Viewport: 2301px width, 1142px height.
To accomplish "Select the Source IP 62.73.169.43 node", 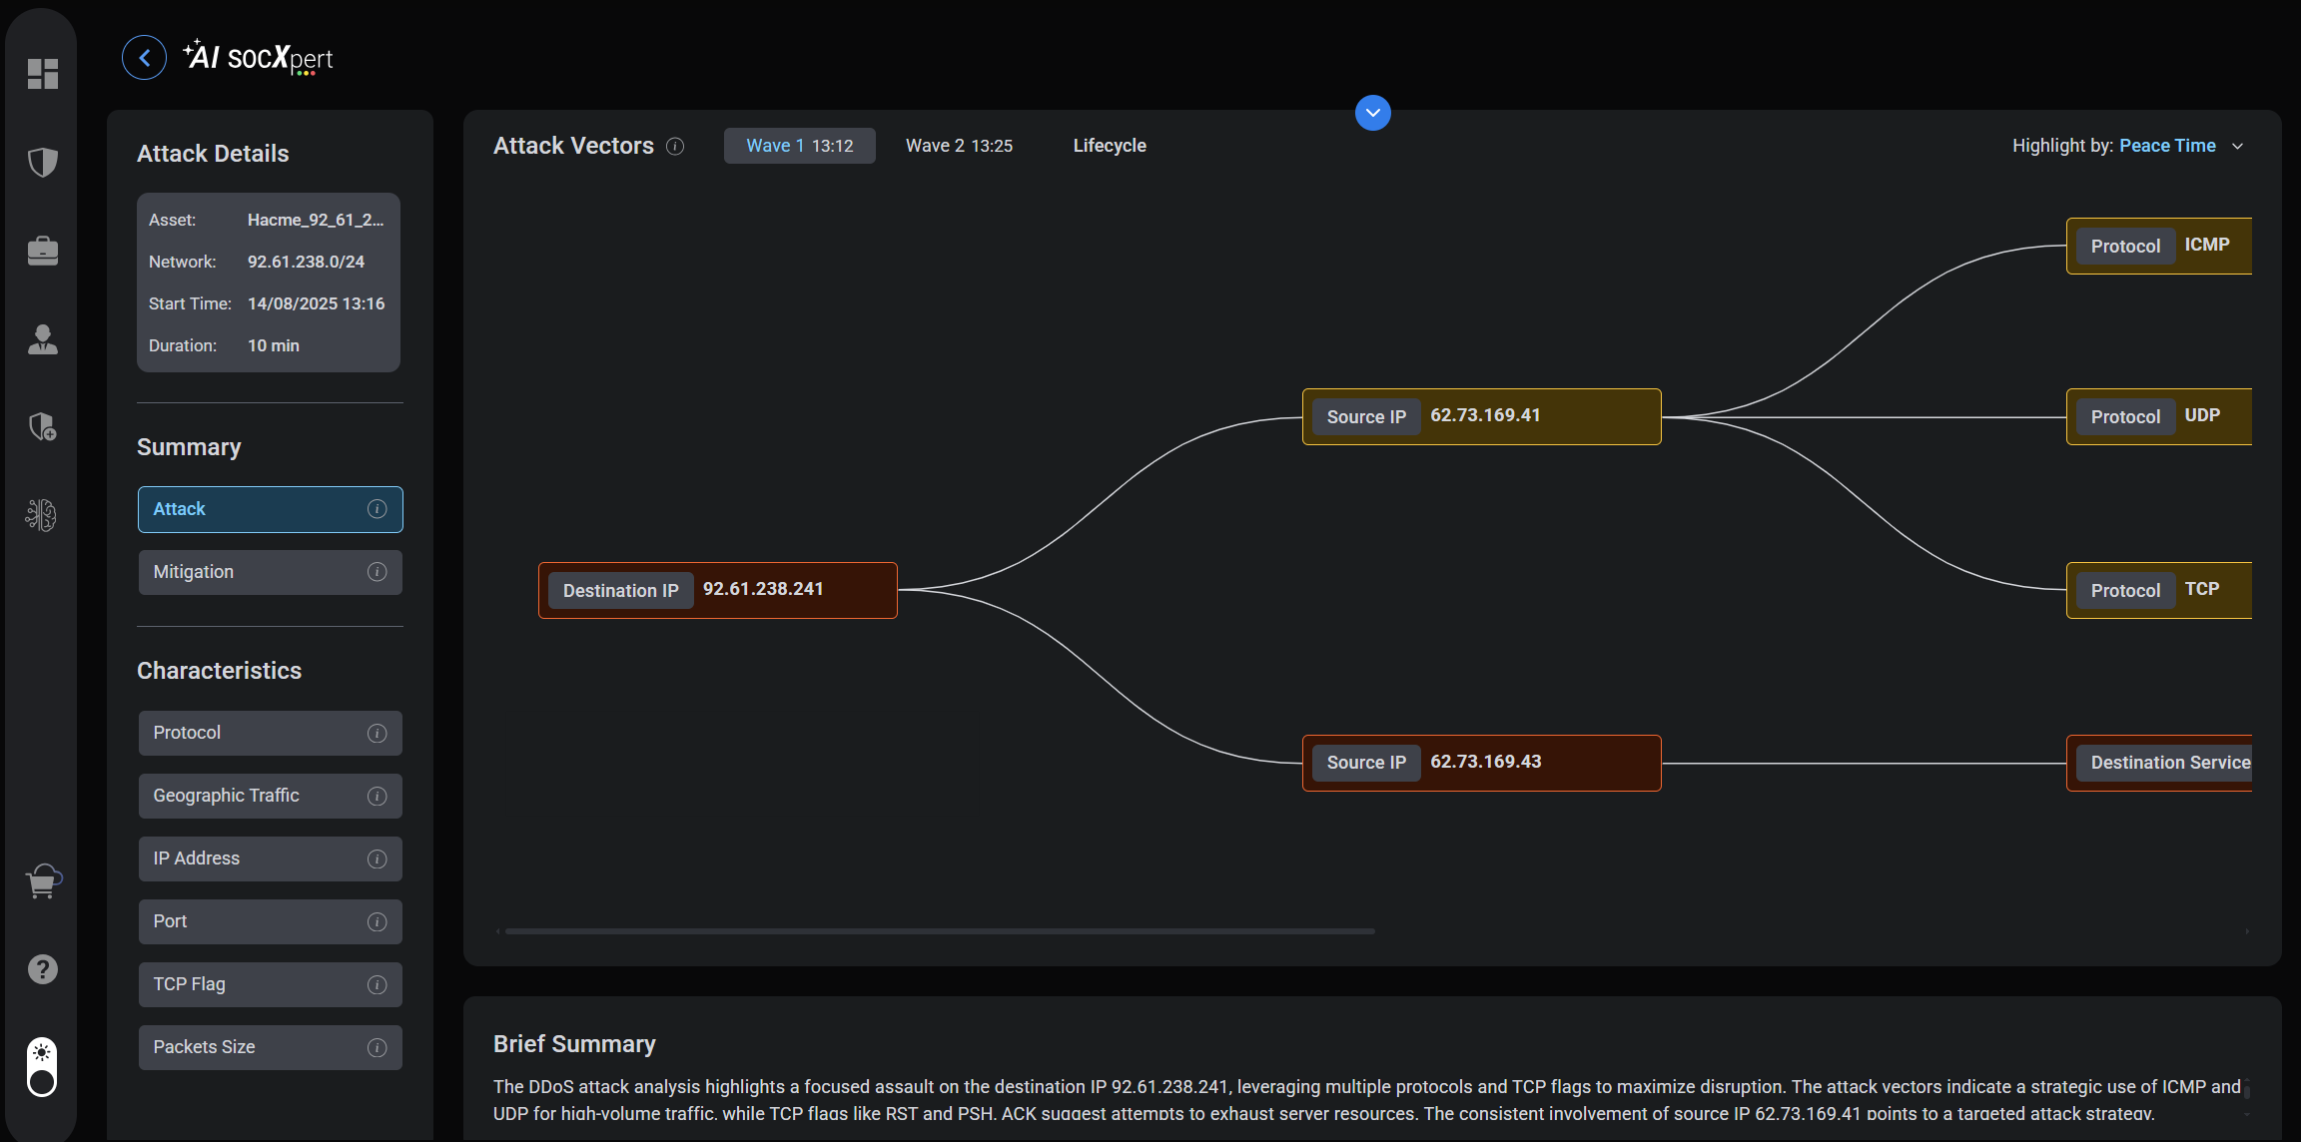I will [x=1481, y=763].
